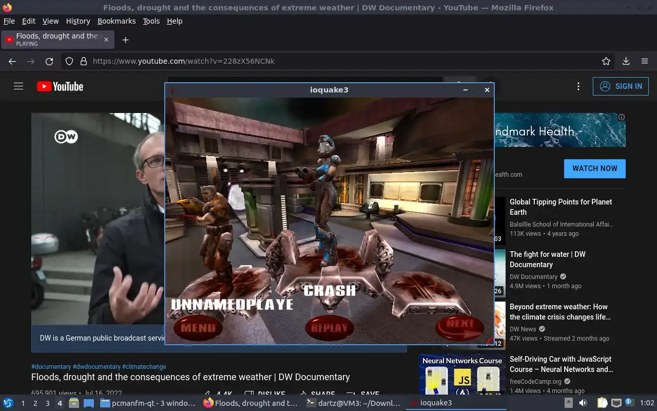This screenshot has width=657, height=411.
Task: Click the #dwdocumentary hashtag link
Action: 96,367
